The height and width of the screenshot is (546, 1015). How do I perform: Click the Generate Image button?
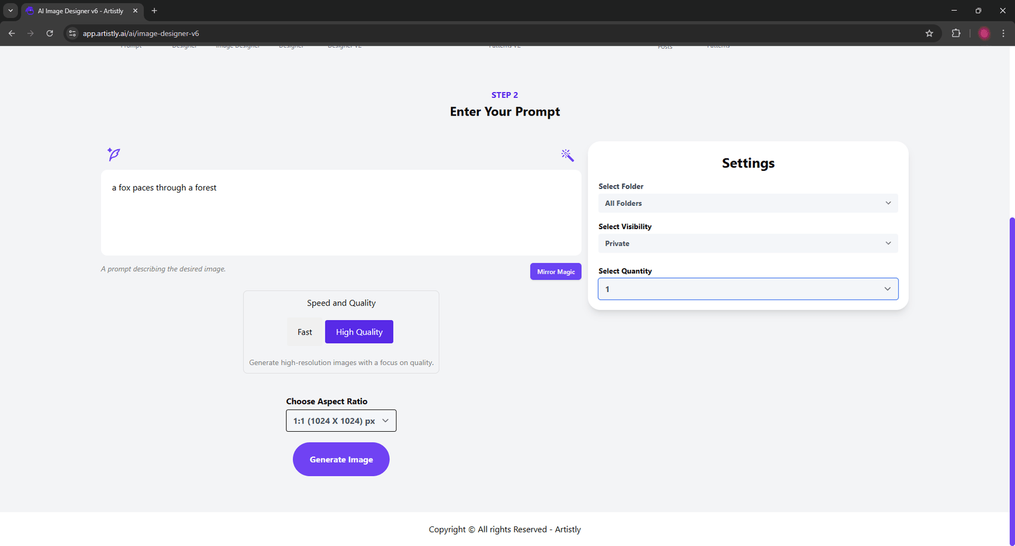click(341, 460)
